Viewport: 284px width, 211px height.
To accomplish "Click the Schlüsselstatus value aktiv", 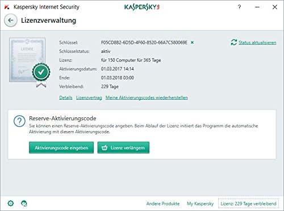I will [x=106, y=51].
